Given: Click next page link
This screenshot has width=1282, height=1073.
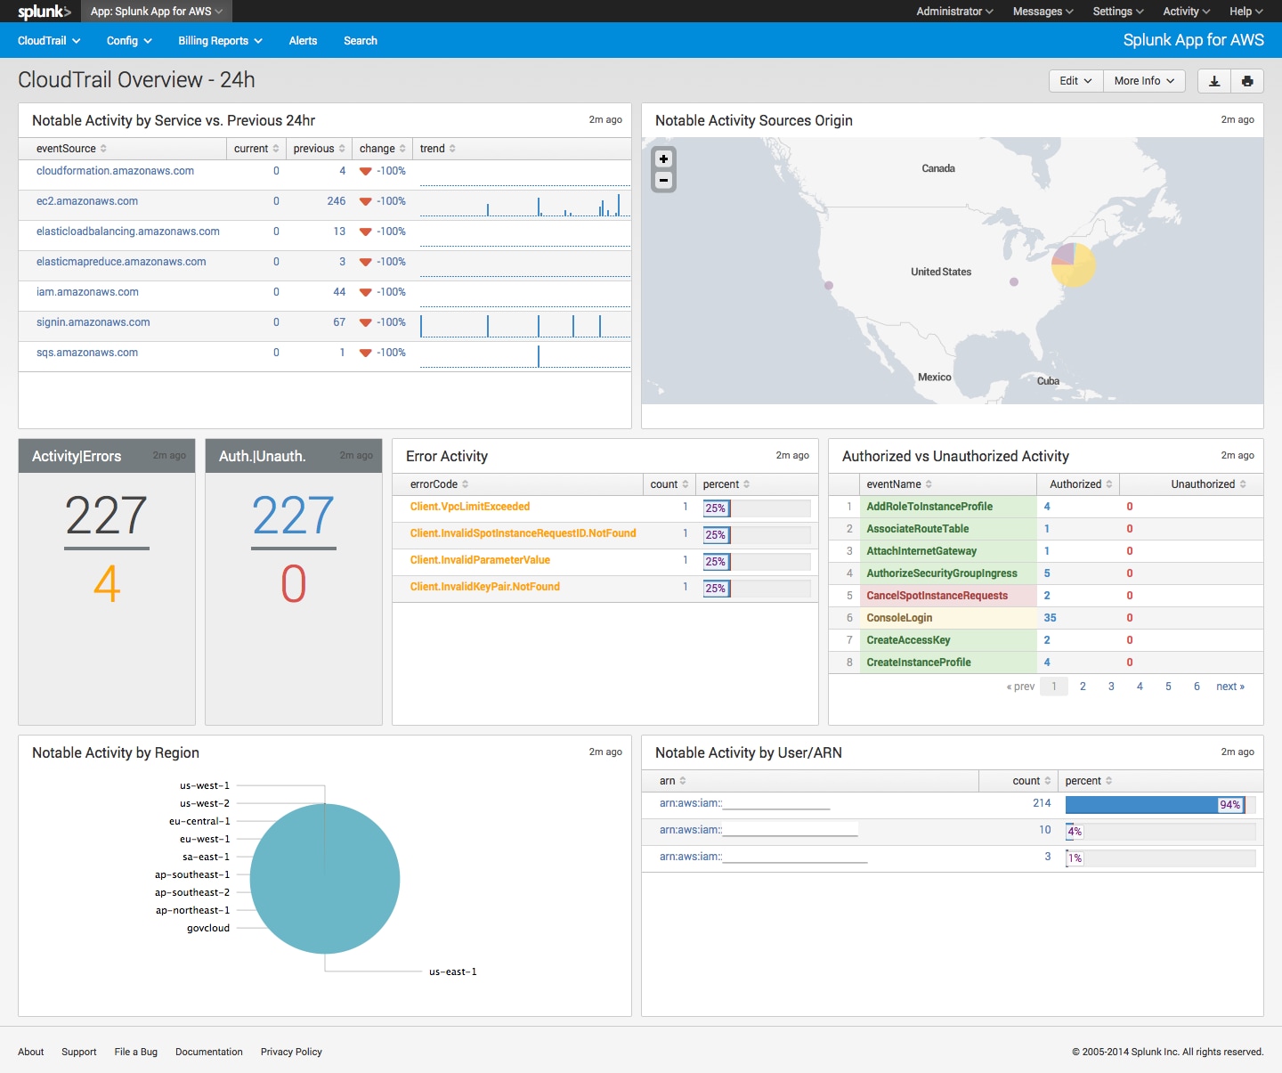Looking at the screenshot, I should [1230, 687].
